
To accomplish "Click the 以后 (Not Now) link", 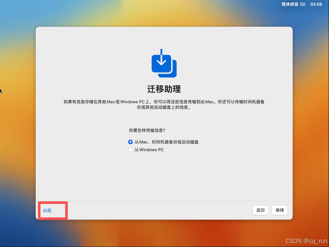I will point(47,210).
